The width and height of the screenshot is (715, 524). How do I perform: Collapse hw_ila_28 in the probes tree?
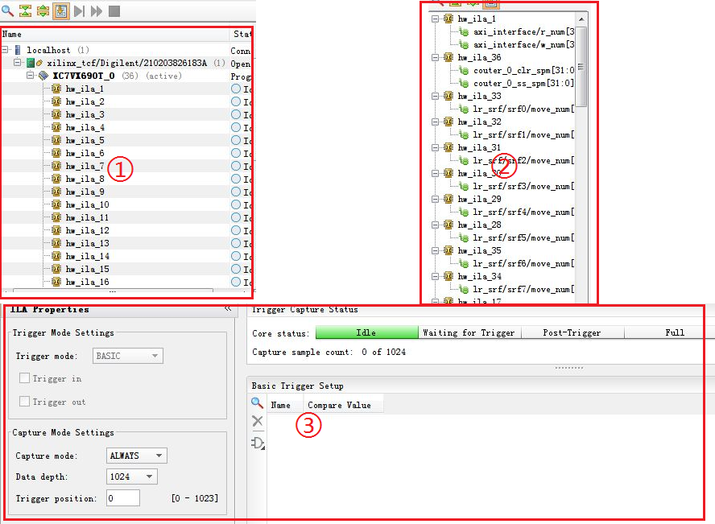435,225
